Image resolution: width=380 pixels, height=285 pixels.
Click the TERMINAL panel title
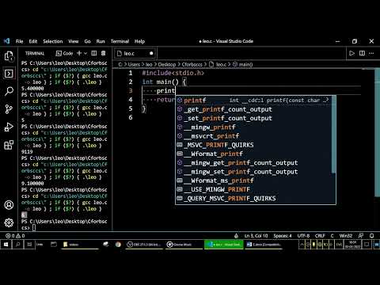[x=35, y=53]
